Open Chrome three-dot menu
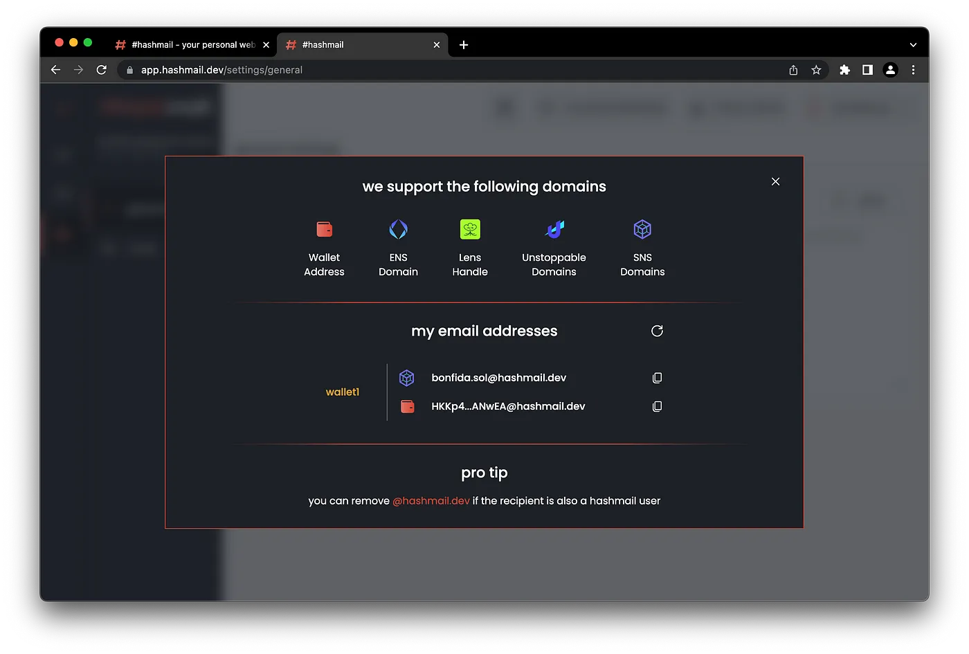Image resolution: width=969 pixels, height=654 pixels. (x=913, y=70)
